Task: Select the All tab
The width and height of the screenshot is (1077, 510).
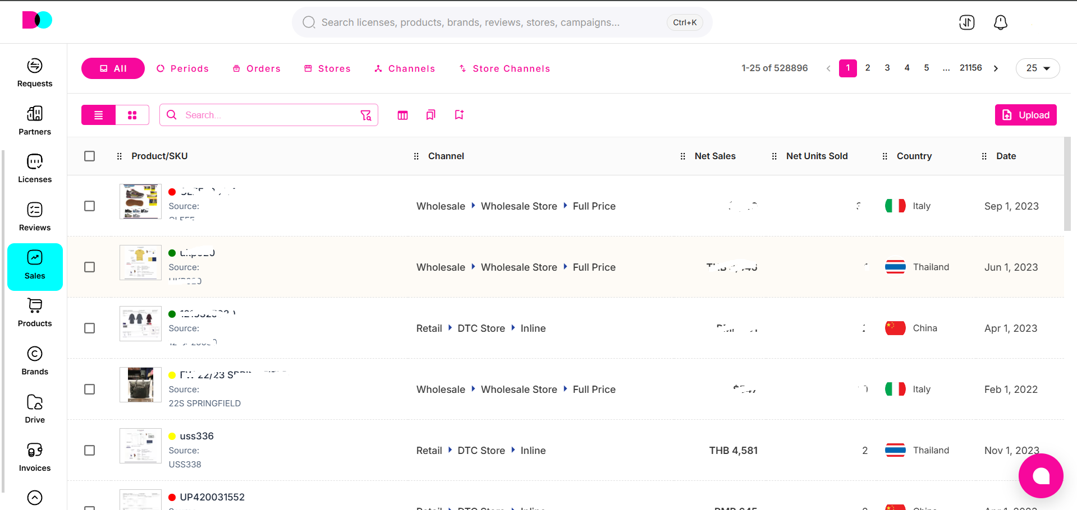Action: tap(113, 68)
